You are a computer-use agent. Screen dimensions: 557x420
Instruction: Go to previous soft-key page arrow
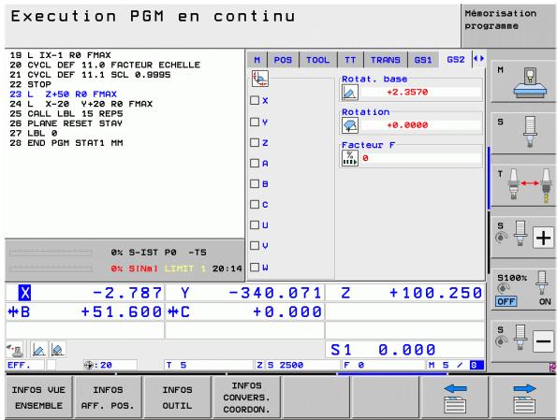tap(455, 398)
